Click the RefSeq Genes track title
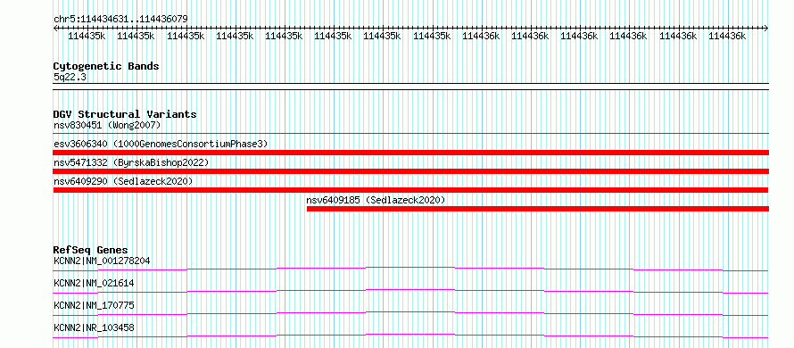This screenshot has width=794, height=348. click(x=90, y=250)
